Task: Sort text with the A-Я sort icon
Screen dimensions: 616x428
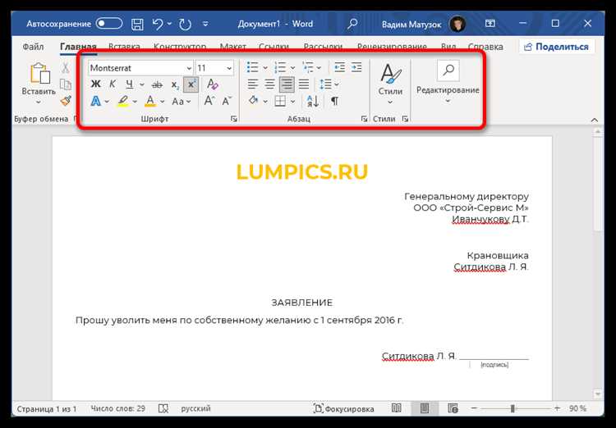Action: pos(313,101)
